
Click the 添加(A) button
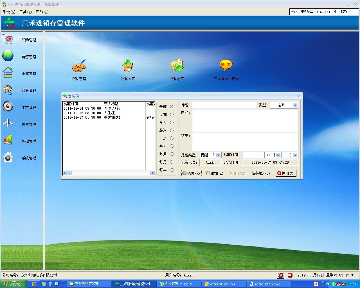(x=215, y=173)
